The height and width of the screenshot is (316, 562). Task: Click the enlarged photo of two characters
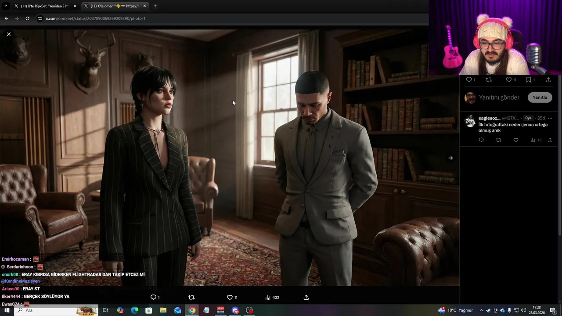click(230, 158)
